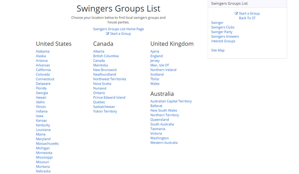The width and height of the screenshot is (299, 174).
Task: Choose New South Wales under Australia
Action: pyautogui.click(x=164, y=110)
